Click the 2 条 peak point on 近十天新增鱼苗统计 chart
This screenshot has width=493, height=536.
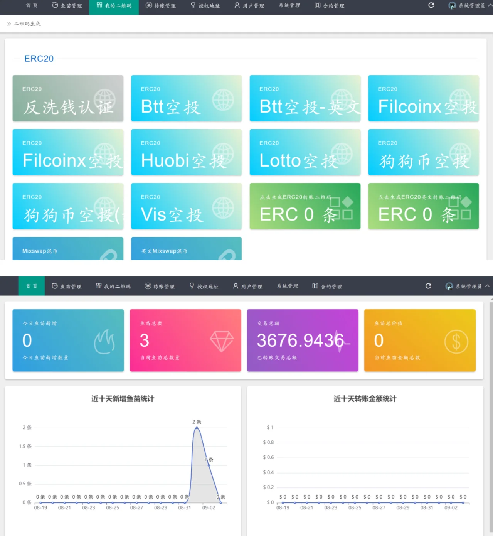(197, 428)
